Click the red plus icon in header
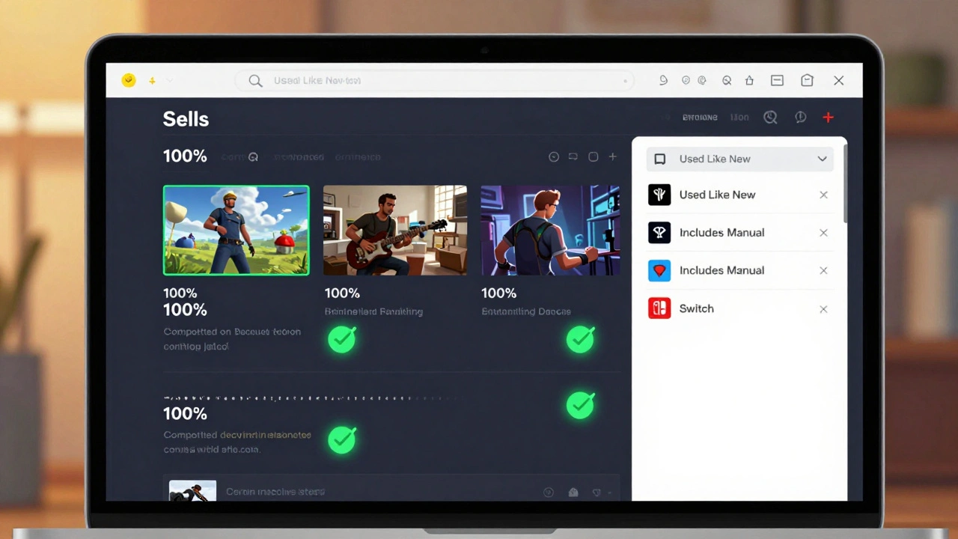 click(828, 118)
